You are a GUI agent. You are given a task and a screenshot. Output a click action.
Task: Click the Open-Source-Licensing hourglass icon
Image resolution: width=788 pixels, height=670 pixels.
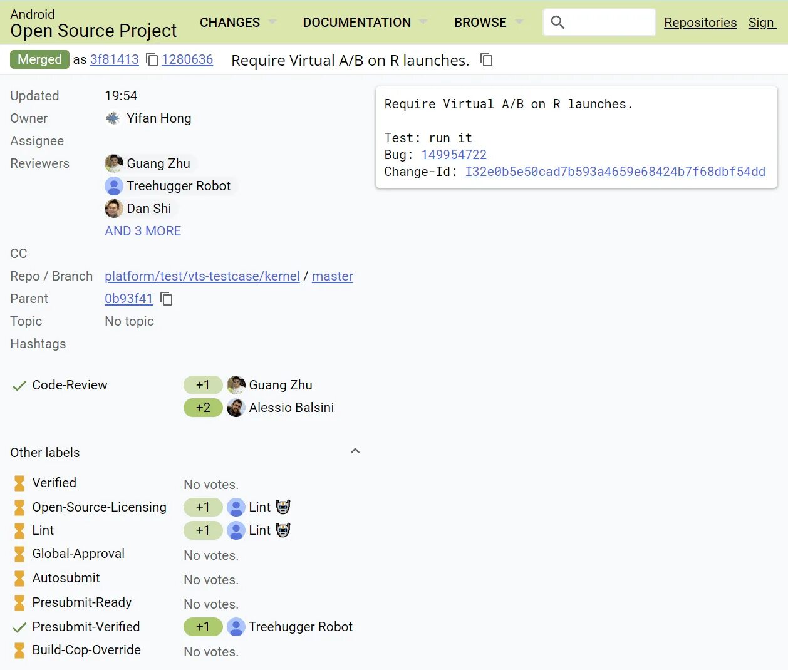click(x=19, y=507)
